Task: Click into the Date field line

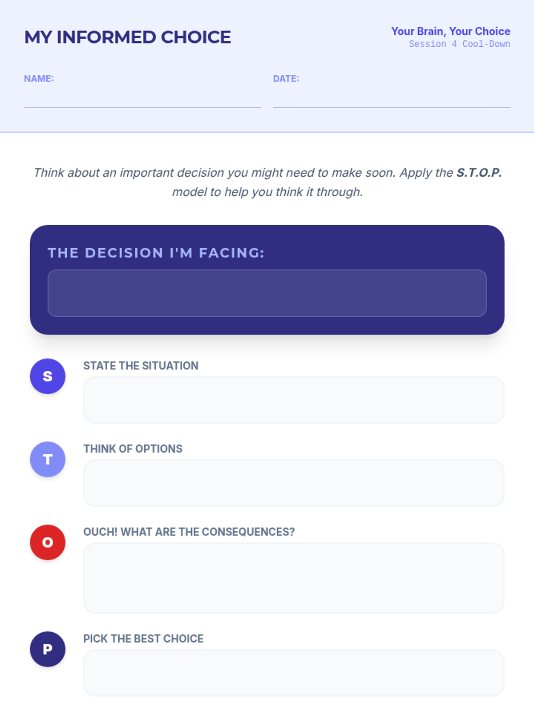Action: tap(392, 99)
